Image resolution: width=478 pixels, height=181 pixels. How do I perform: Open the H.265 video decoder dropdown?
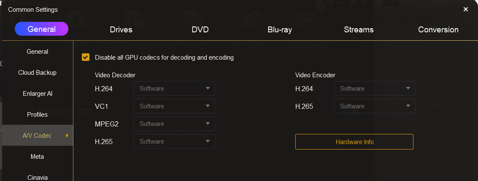(x=174, y=141)
